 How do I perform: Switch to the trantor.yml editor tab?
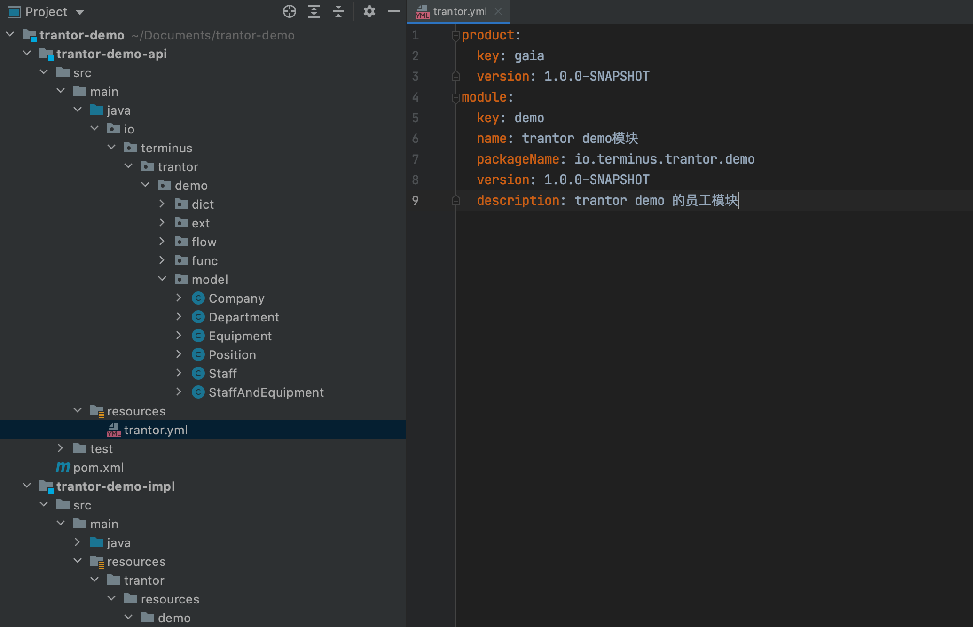(x=458, y=12)
